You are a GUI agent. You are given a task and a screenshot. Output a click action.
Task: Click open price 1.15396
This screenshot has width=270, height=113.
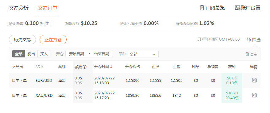tap(133, 80)
